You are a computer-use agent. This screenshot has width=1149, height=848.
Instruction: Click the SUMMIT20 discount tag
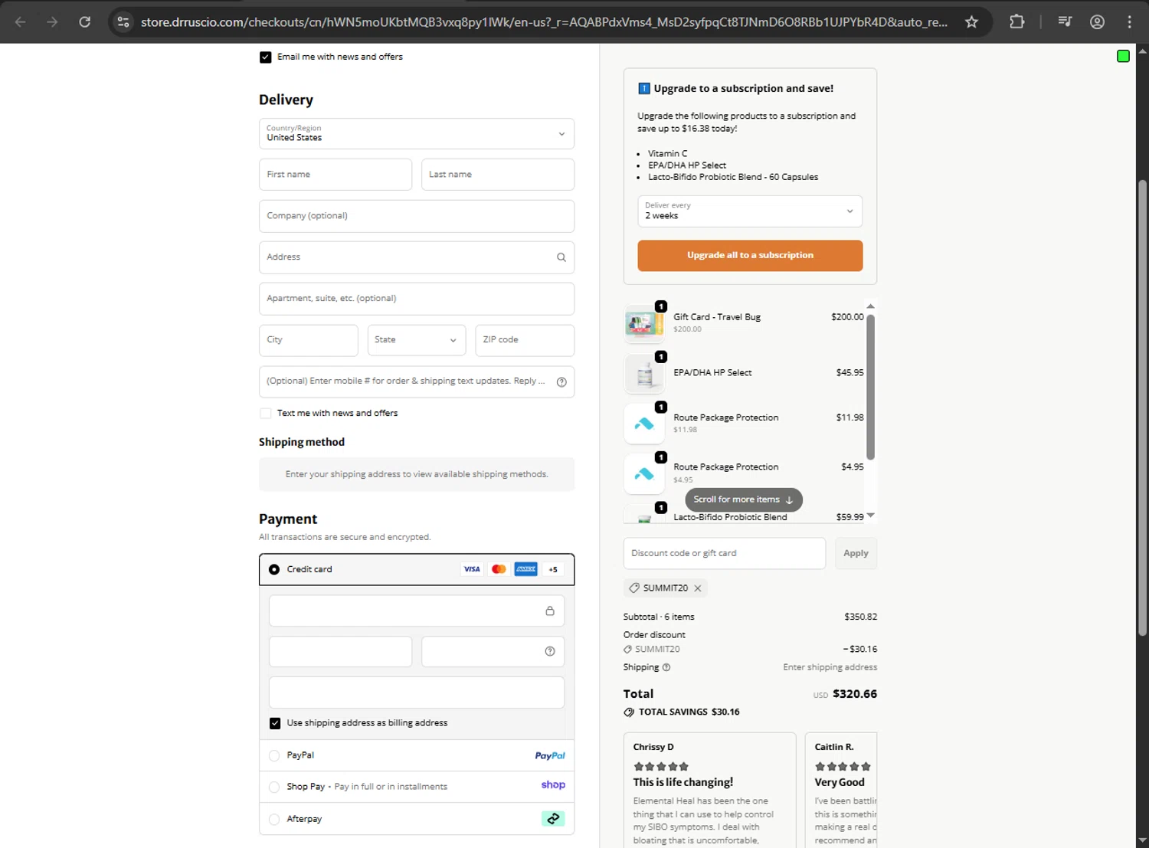665,588
